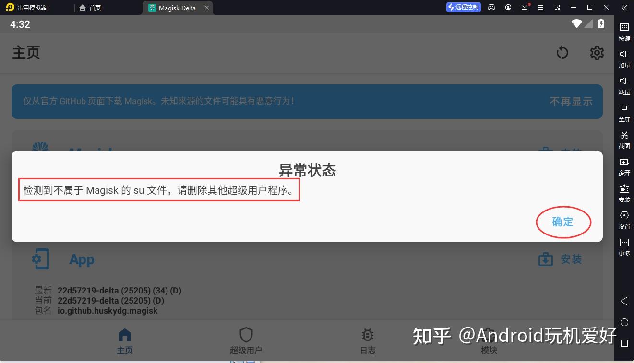634x363 pixels.
Task: Click the 最新 version line ending in (34) (D)
Action: (108, 290)
